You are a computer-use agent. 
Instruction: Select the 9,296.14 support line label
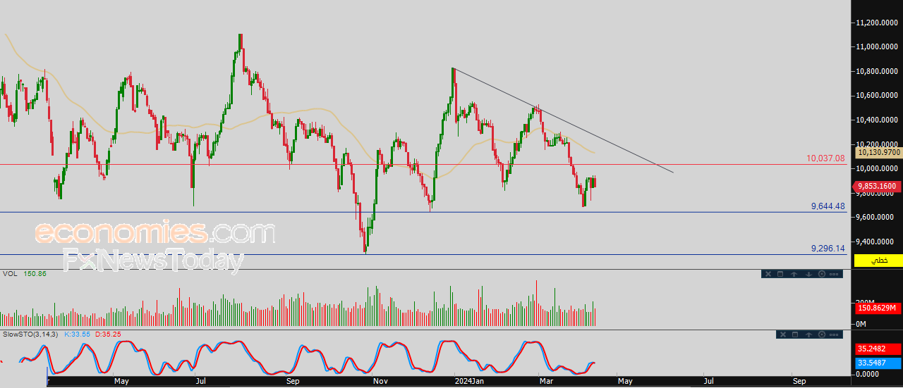828,248
